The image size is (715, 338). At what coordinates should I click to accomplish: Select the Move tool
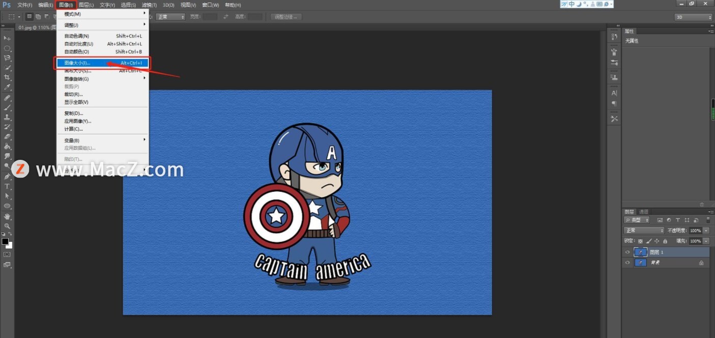[x=7, y=38]
